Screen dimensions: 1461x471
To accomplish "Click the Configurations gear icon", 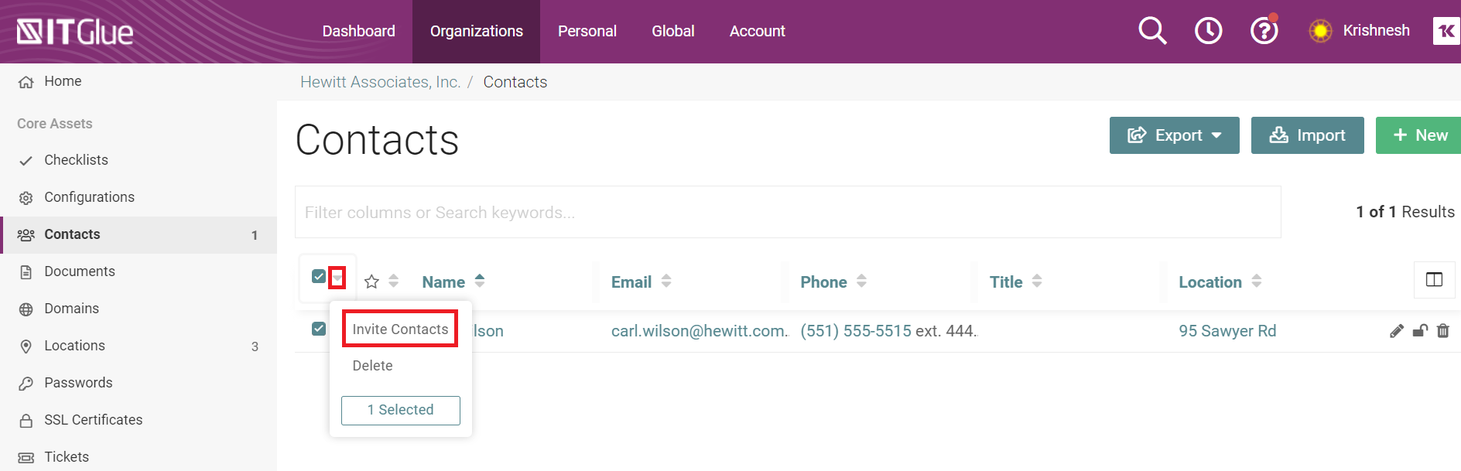I will (26, 198).
